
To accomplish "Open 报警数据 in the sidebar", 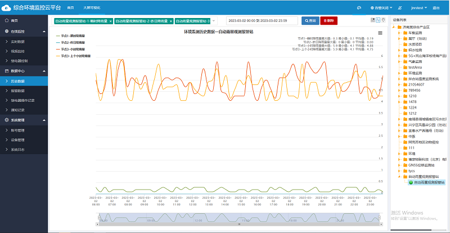I will click(x=18, y=91).
